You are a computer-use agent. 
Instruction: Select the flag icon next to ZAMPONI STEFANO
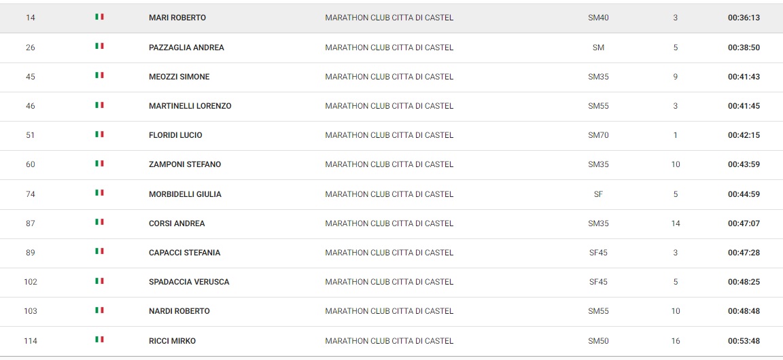tap(99, 164)
